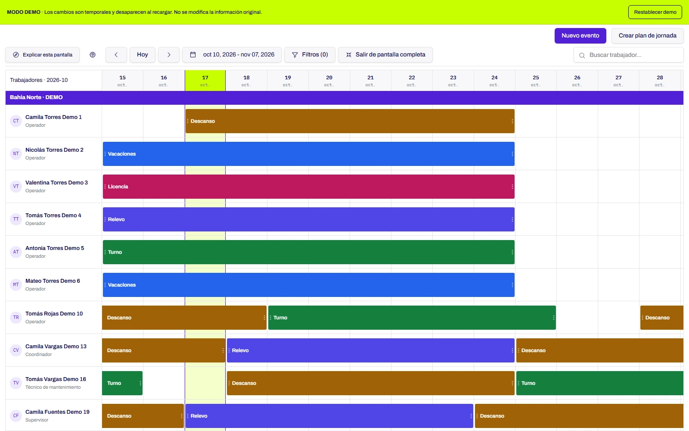Go to previous date range arrow
Image resolution: width=689 pixels, height=431 pixels.
click(x=116, y=55)
